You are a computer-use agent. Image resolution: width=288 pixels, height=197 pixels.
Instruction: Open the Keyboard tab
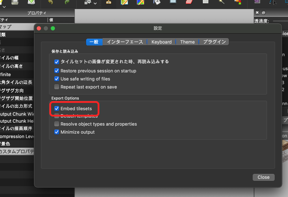click(161, 42)
